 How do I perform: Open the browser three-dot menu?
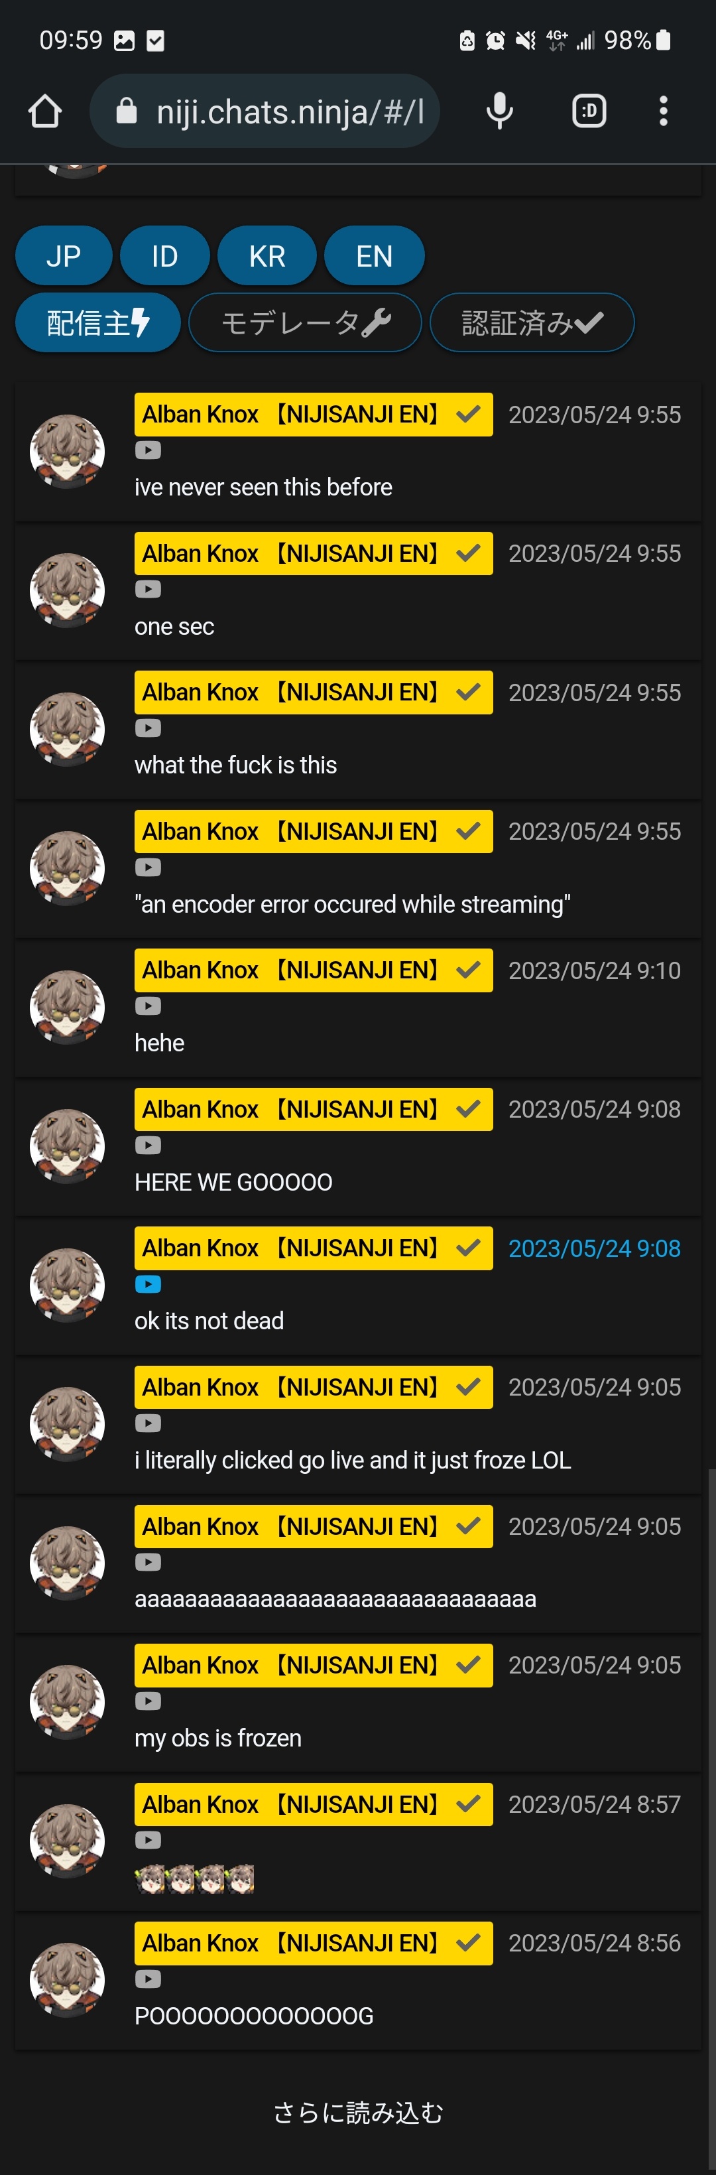tap(664, 111)
